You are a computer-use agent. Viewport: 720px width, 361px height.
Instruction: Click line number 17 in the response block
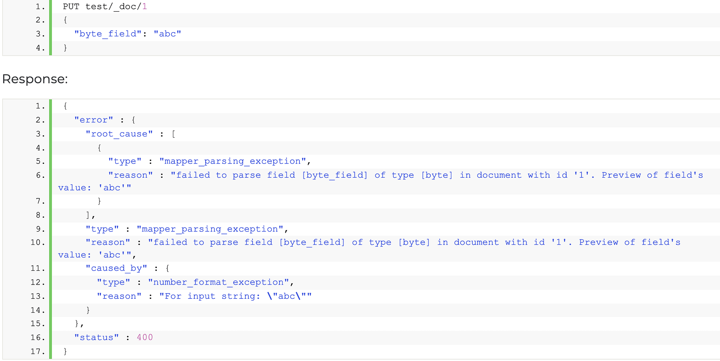[37, 352]
